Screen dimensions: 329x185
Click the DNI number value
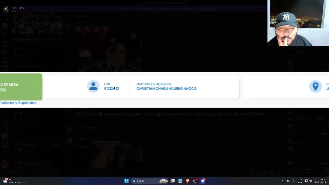pyautogui.click(x=111, y=88)
